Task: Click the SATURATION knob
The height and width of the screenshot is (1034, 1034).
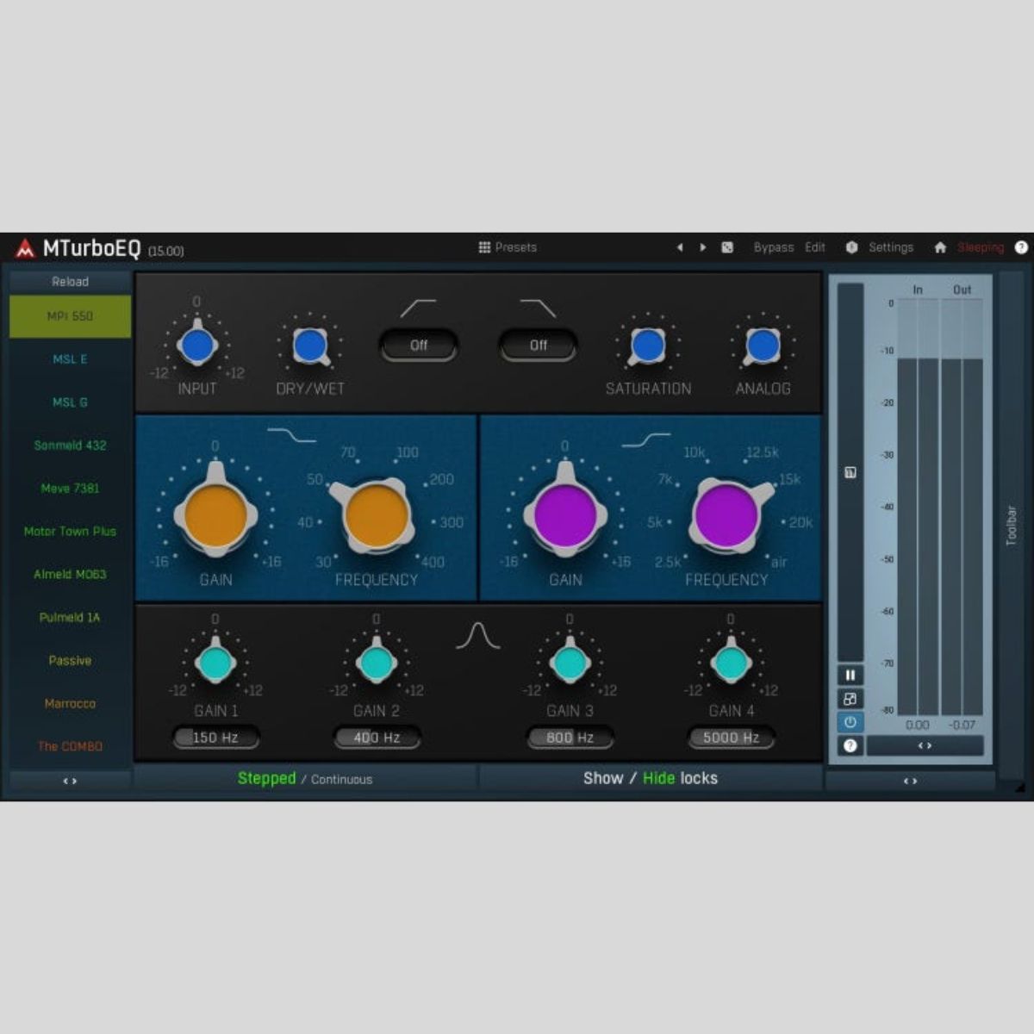Action: [648, 346]
